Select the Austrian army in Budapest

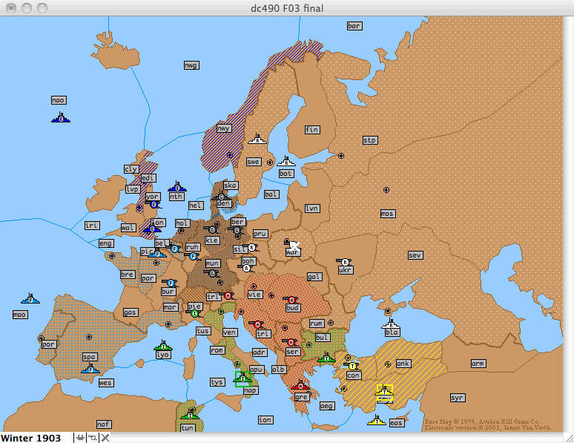(291, 299)
